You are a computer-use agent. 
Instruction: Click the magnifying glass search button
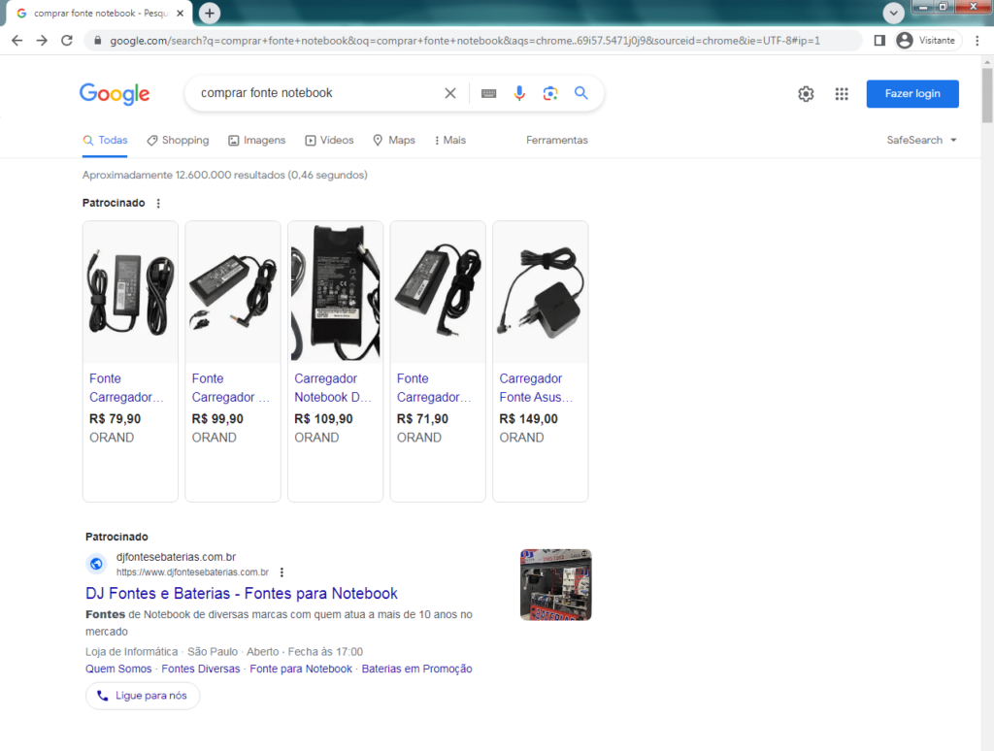tap(580, 93)
